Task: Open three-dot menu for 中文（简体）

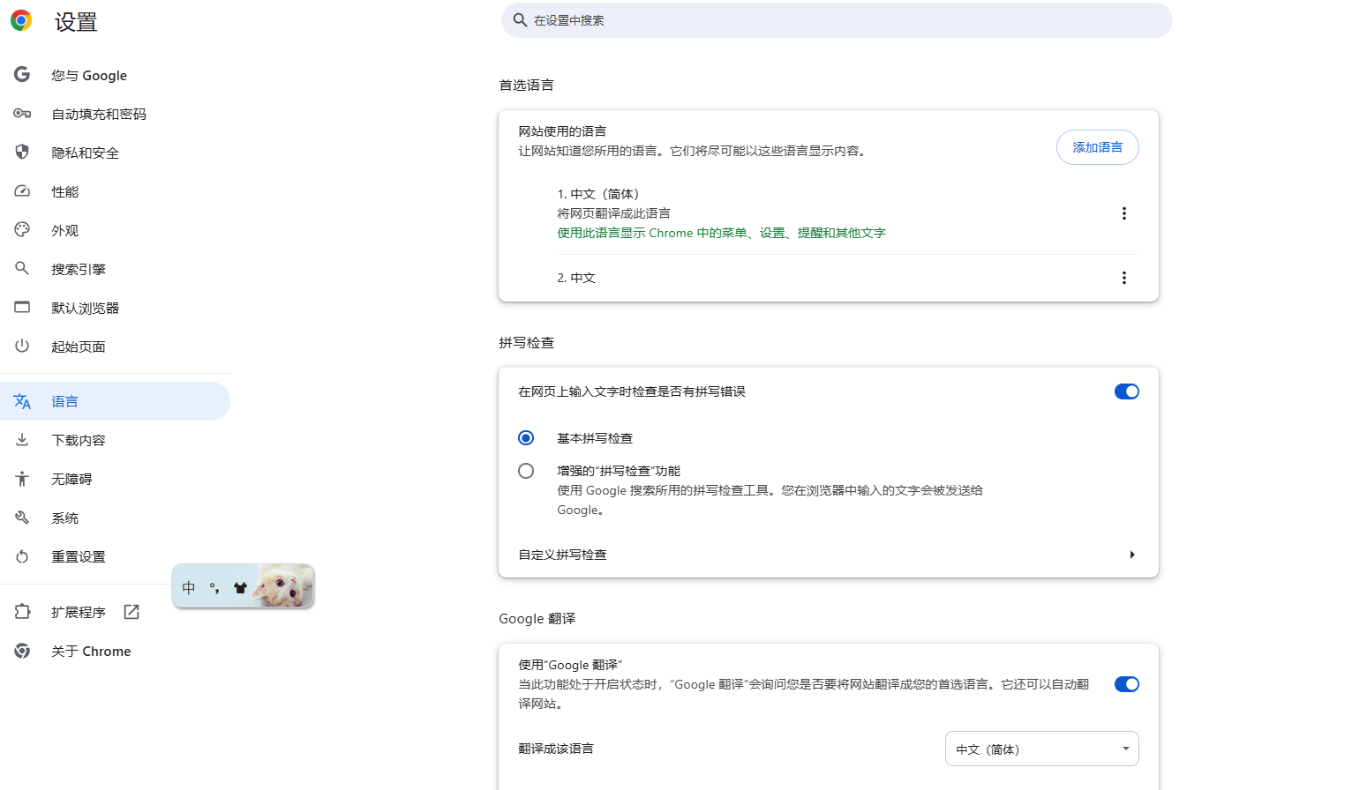Action: click(x=1123, y=213)
